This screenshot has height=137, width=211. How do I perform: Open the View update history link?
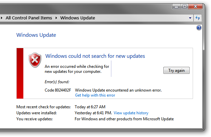click(x=131, y=113)
